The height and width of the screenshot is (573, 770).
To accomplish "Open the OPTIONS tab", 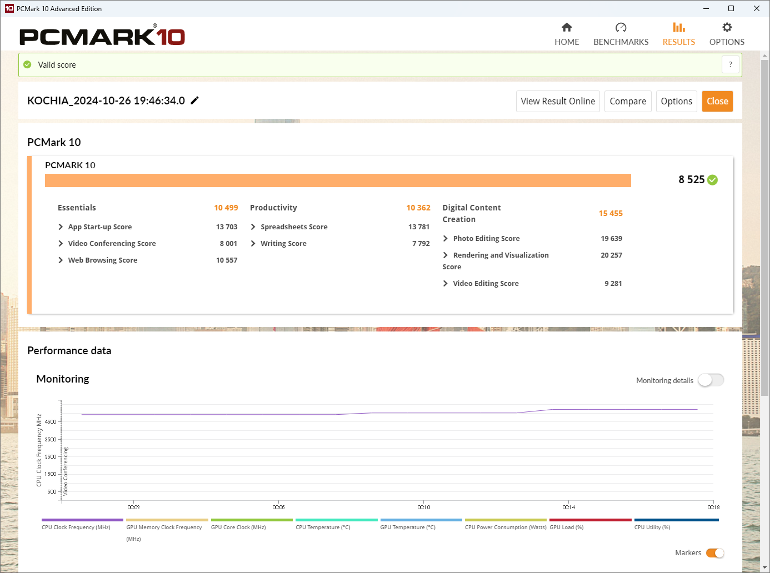I will pyautogui.click(x=727, y=34).
